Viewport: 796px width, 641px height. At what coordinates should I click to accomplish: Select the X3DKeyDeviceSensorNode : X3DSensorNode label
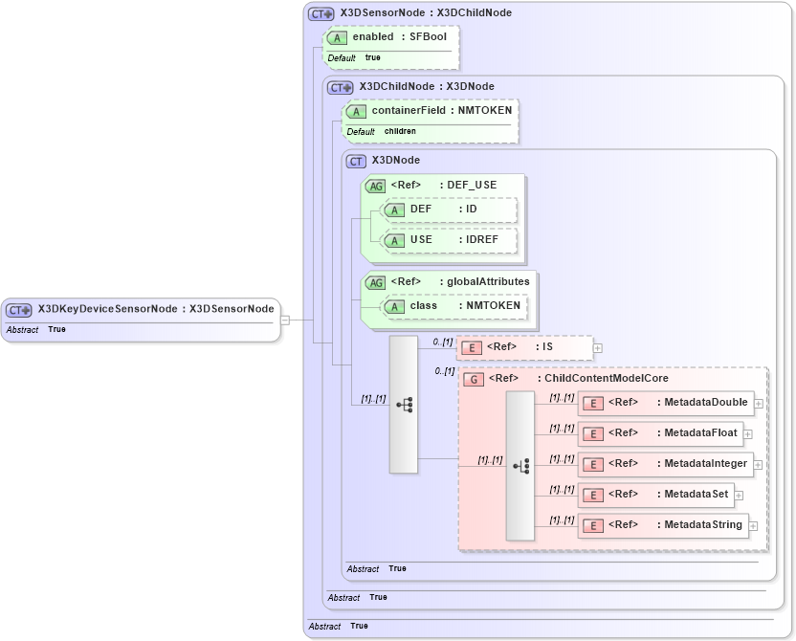pyautogui.click(x=156, y=309)
